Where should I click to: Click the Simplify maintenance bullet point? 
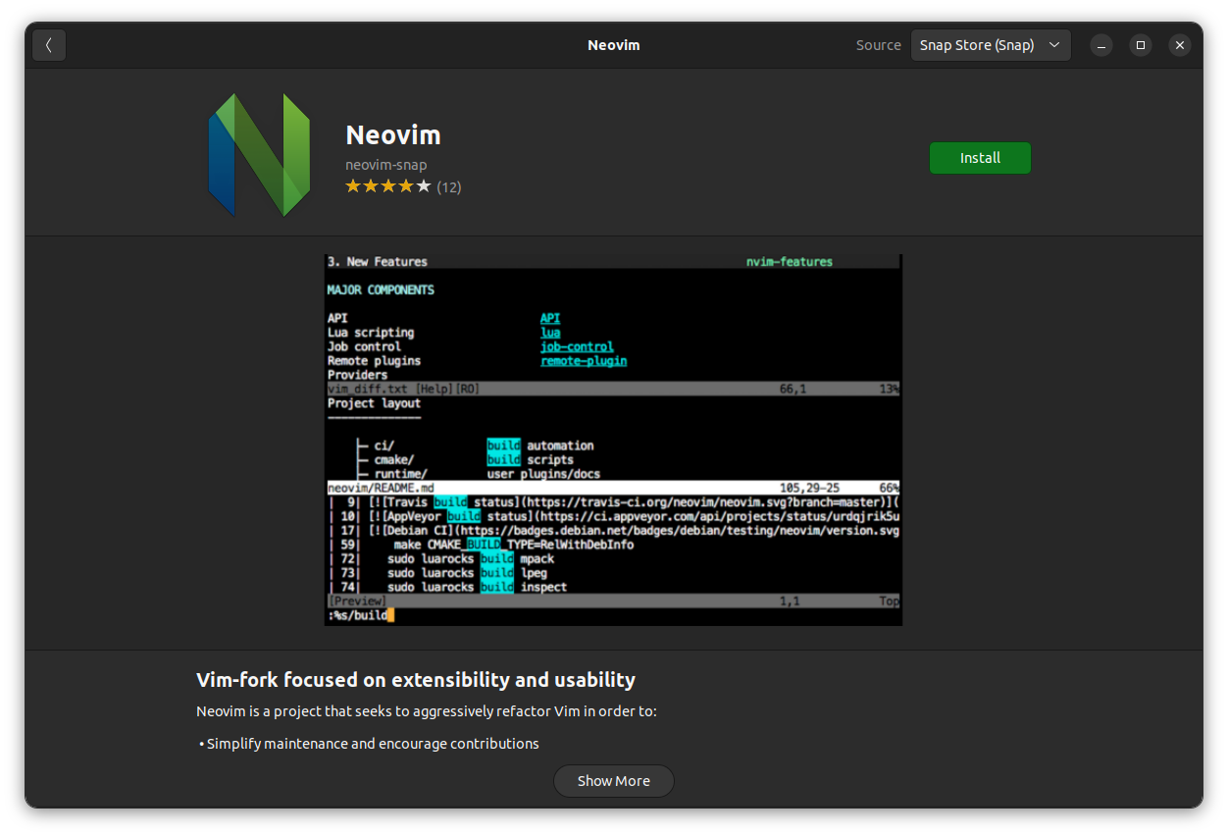(x=370, y=743)
